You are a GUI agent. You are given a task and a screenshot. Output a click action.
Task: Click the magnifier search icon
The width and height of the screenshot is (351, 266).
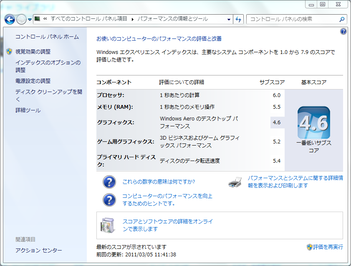coord(342,20)
